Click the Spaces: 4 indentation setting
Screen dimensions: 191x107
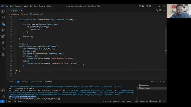(116, 101)
